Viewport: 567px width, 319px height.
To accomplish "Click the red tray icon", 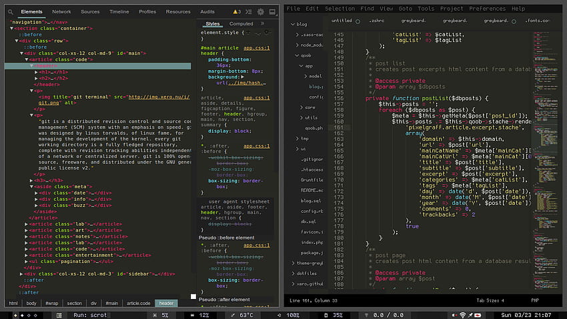I will click(478, 316).
